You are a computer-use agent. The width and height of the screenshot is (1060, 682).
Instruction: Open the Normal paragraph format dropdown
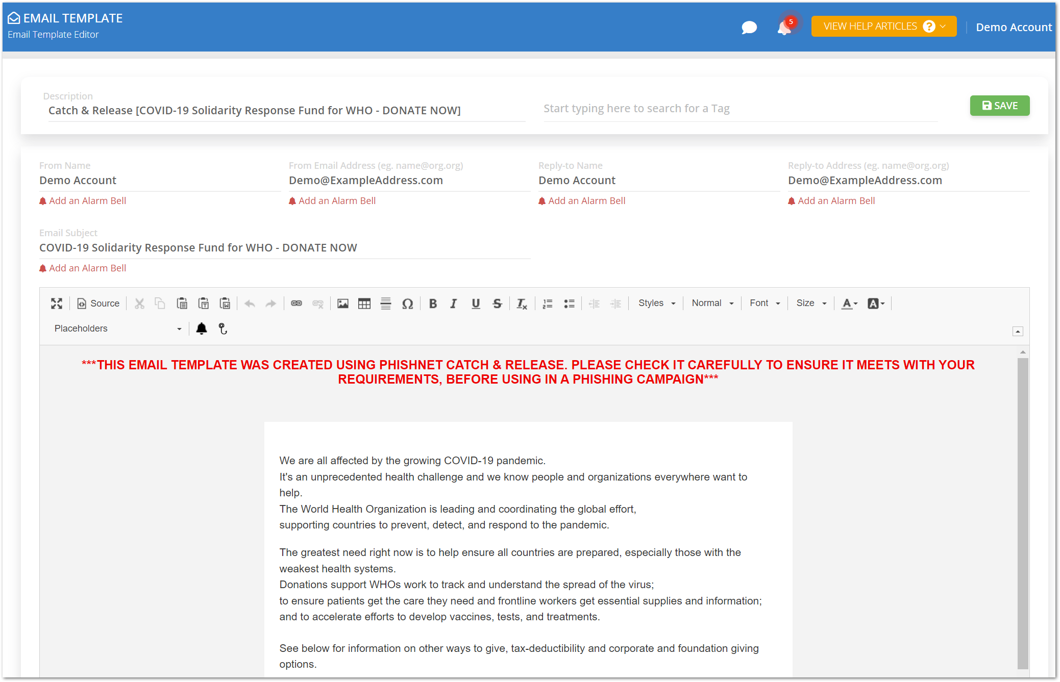pyautogui.click(x=712, y=303)
